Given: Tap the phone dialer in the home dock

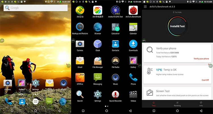Looking at the screenshot, I should click(9, 101).
